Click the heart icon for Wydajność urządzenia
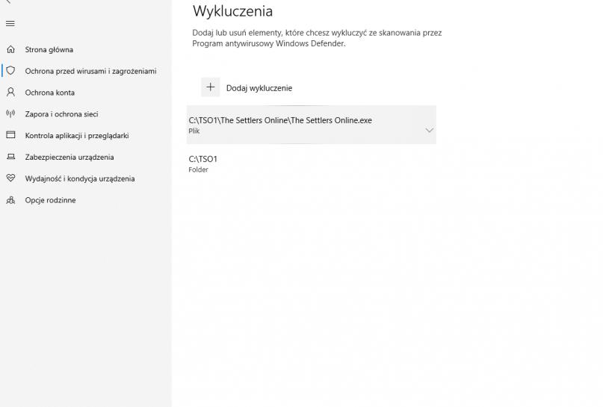Viewport: 603px width, 407px height. [10, 178]
